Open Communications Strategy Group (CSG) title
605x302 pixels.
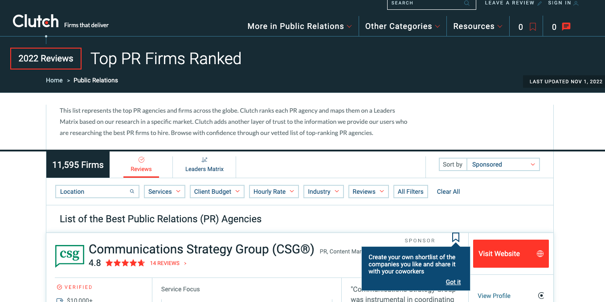coord(201,249)
